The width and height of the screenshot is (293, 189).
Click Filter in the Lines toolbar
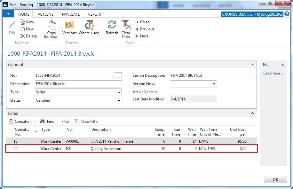pyautogui.click(x=66, y=122)
